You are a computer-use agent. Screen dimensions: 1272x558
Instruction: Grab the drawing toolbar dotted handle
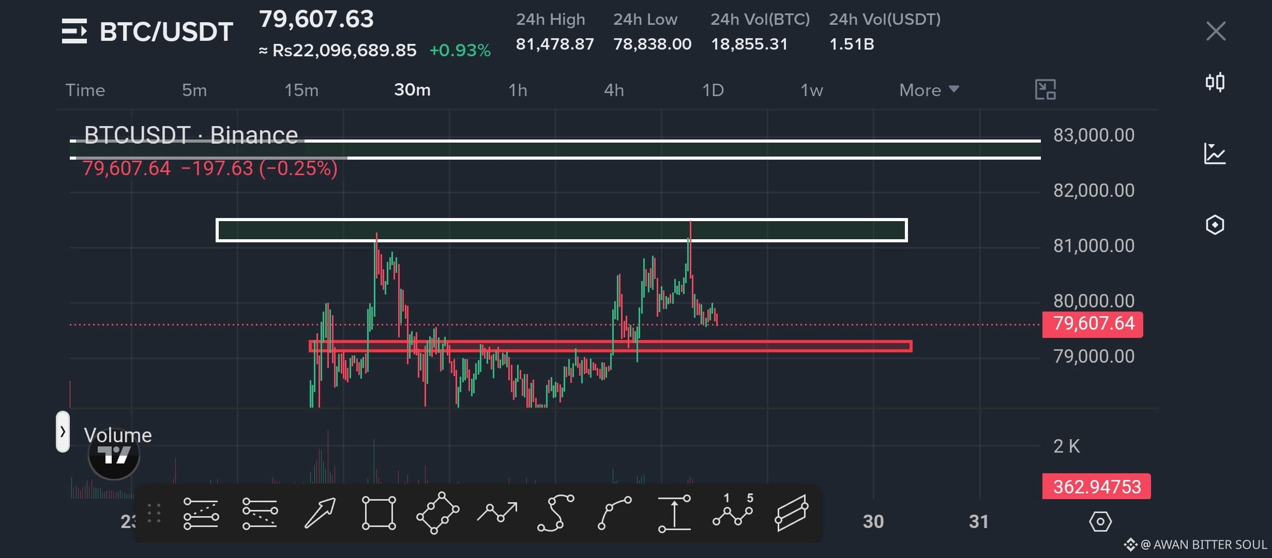pos(154,513)
